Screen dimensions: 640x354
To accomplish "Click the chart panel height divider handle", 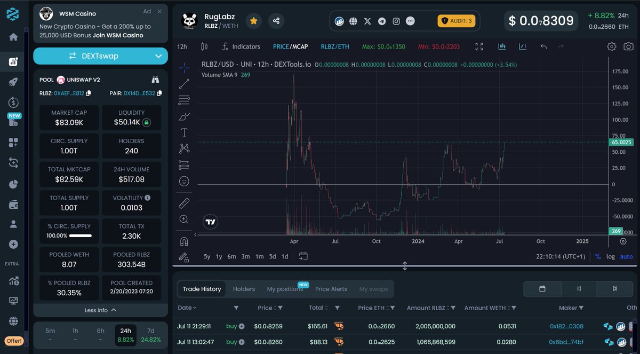I will coord(405,265).
